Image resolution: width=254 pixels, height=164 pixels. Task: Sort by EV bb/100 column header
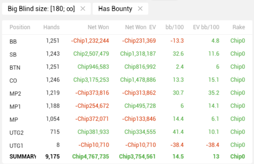(206, 27)
